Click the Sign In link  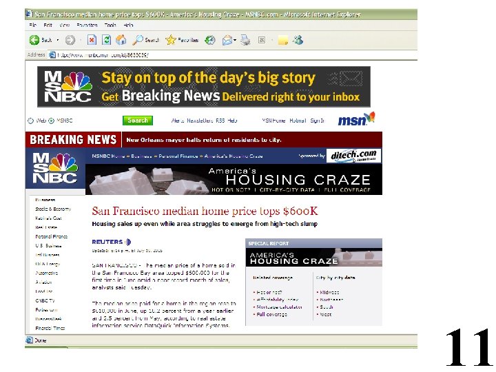(x=318, y=121)
